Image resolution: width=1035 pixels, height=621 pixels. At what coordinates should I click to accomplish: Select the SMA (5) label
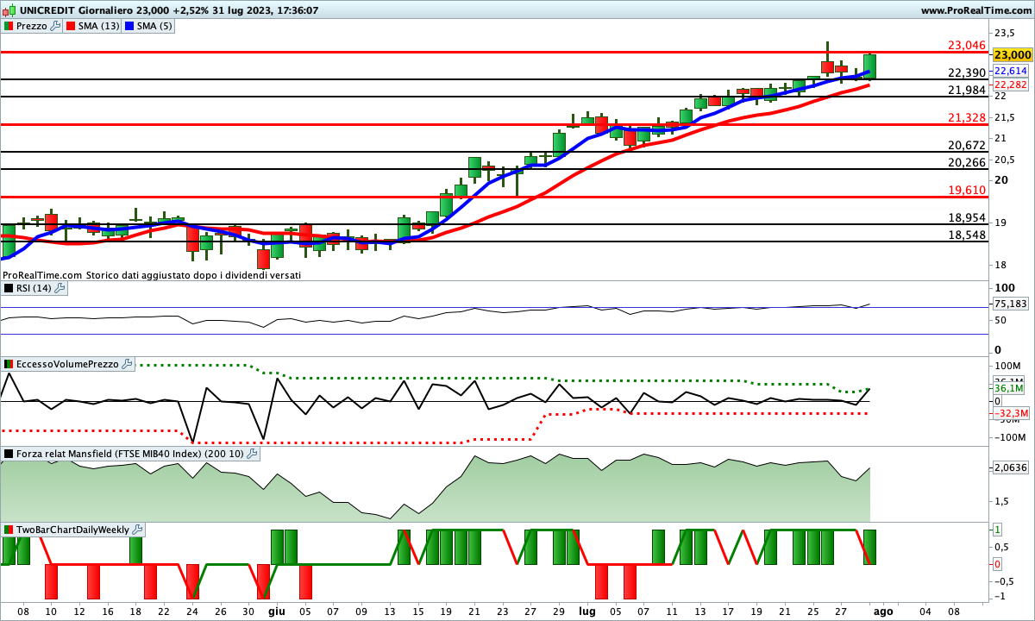pyautogui.click(x=154, y=26)
